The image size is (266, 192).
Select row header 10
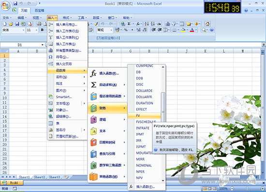pyautogui.click(x=4, y=98)
